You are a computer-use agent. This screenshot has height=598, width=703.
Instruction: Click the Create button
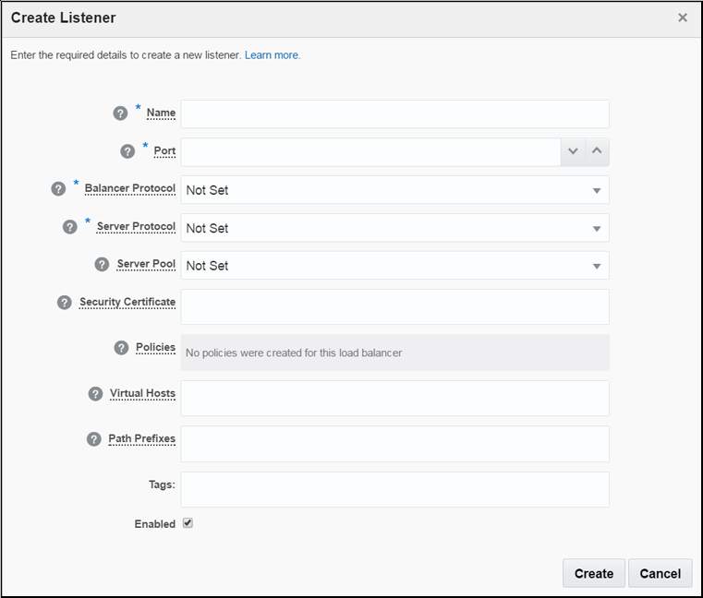tap(594, 573)
